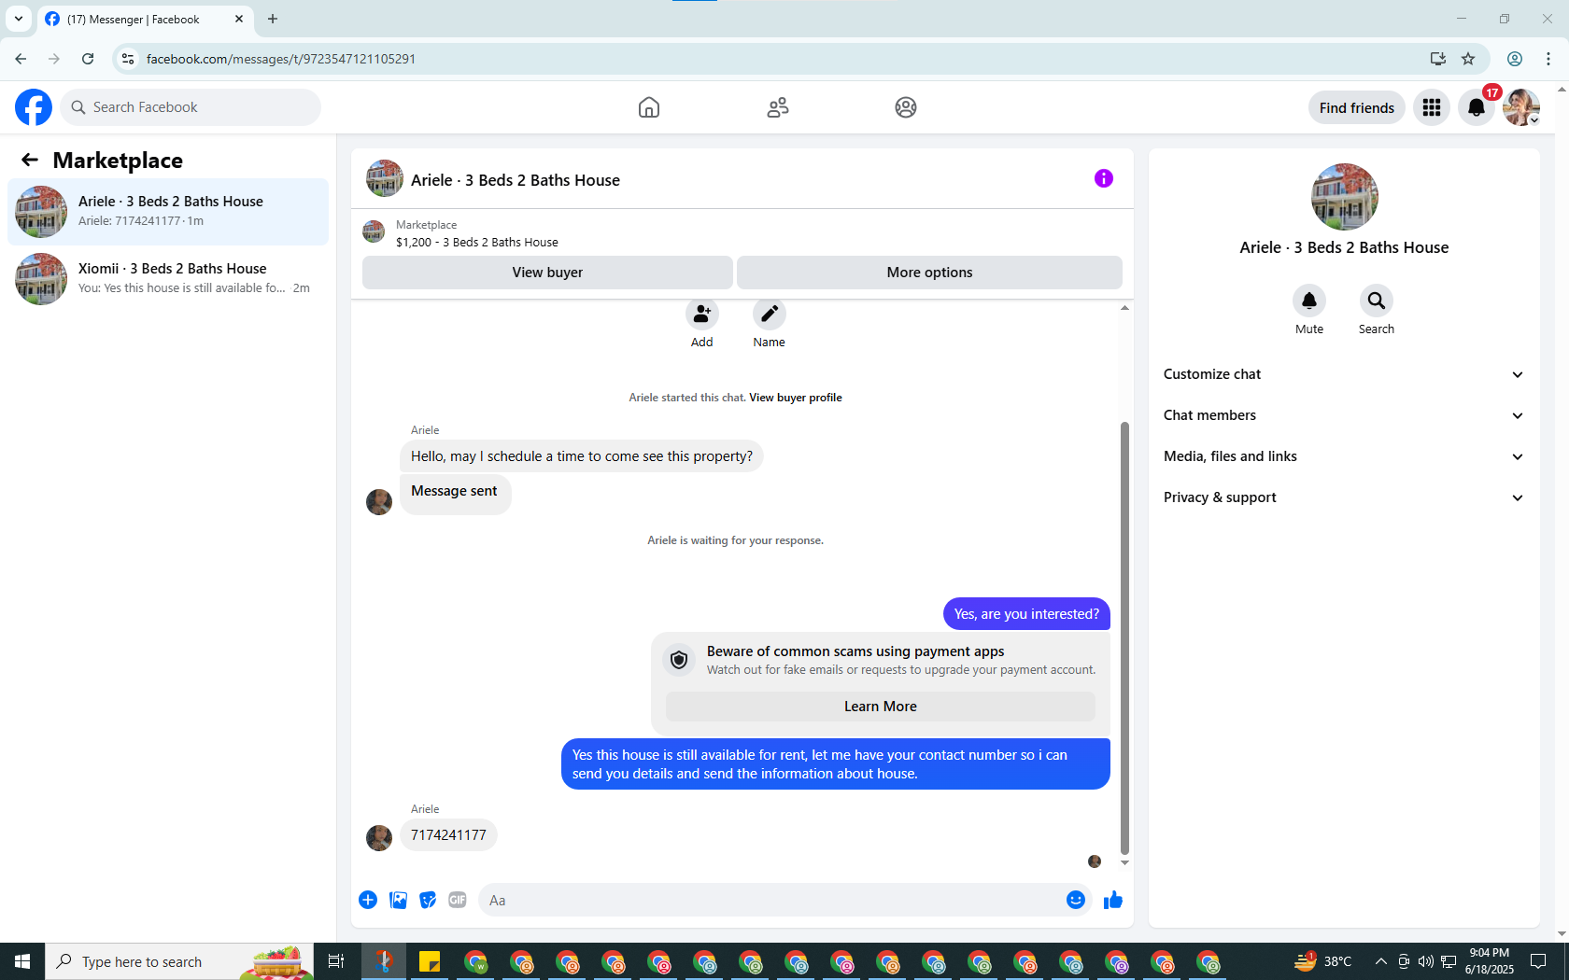The image size is (1569, 980).
Task: Open the Windows notification center
Action: click(1538, 961)
